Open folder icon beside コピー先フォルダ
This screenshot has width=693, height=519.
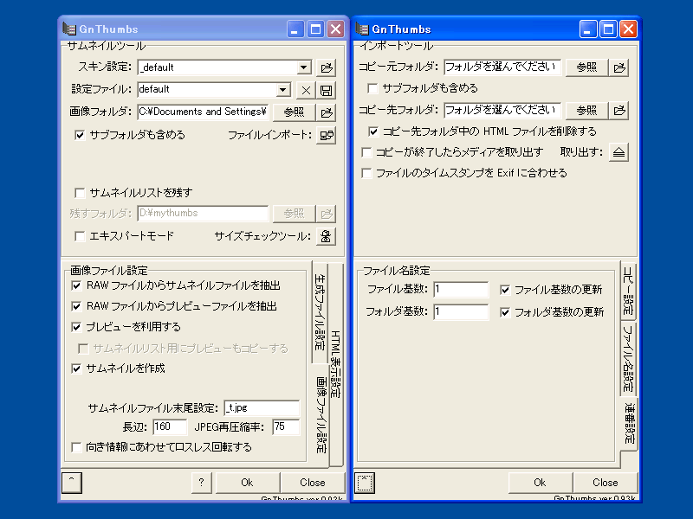[619, 111]
